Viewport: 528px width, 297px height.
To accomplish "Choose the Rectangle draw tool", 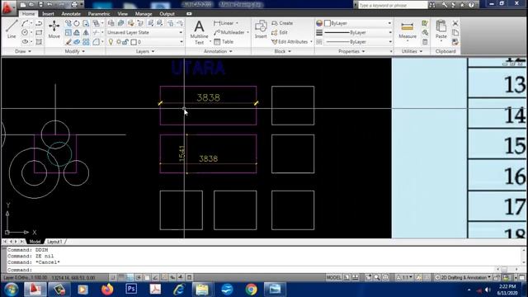I will coord(39,33).
